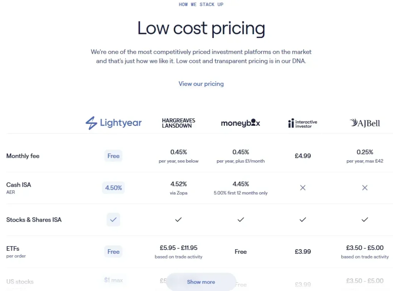Viewport: 393px width, 291px height.
Task: Click Hargreaves Lansdown's Stocks & Shares ISA checkmark
Action: [x=178, y=220]
